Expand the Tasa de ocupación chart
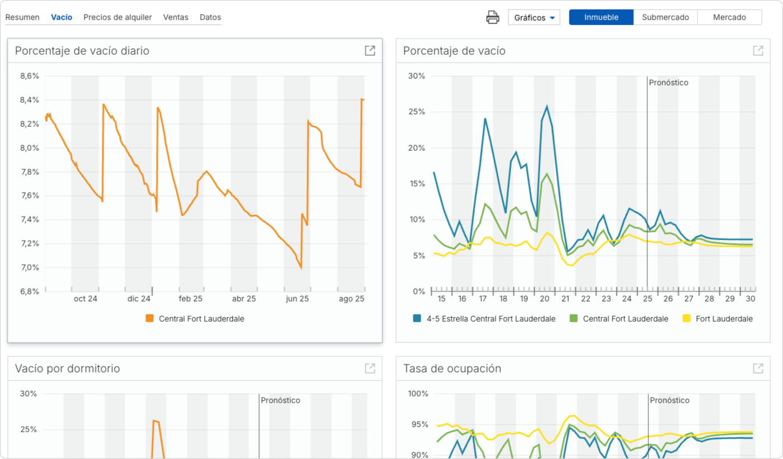This screenshot has width=783, height=459. tap(758, 369)
